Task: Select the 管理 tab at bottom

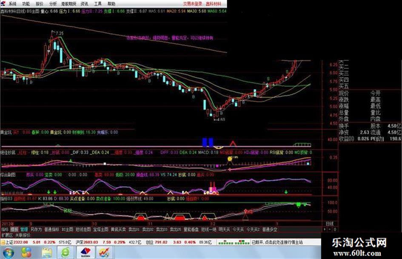Action: (24, 229)
